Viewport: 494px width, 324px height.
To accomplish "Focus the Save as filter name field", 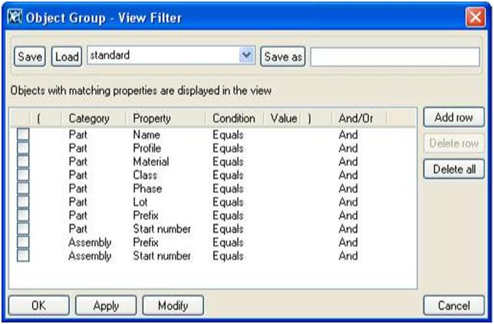I will coord(395,57).
